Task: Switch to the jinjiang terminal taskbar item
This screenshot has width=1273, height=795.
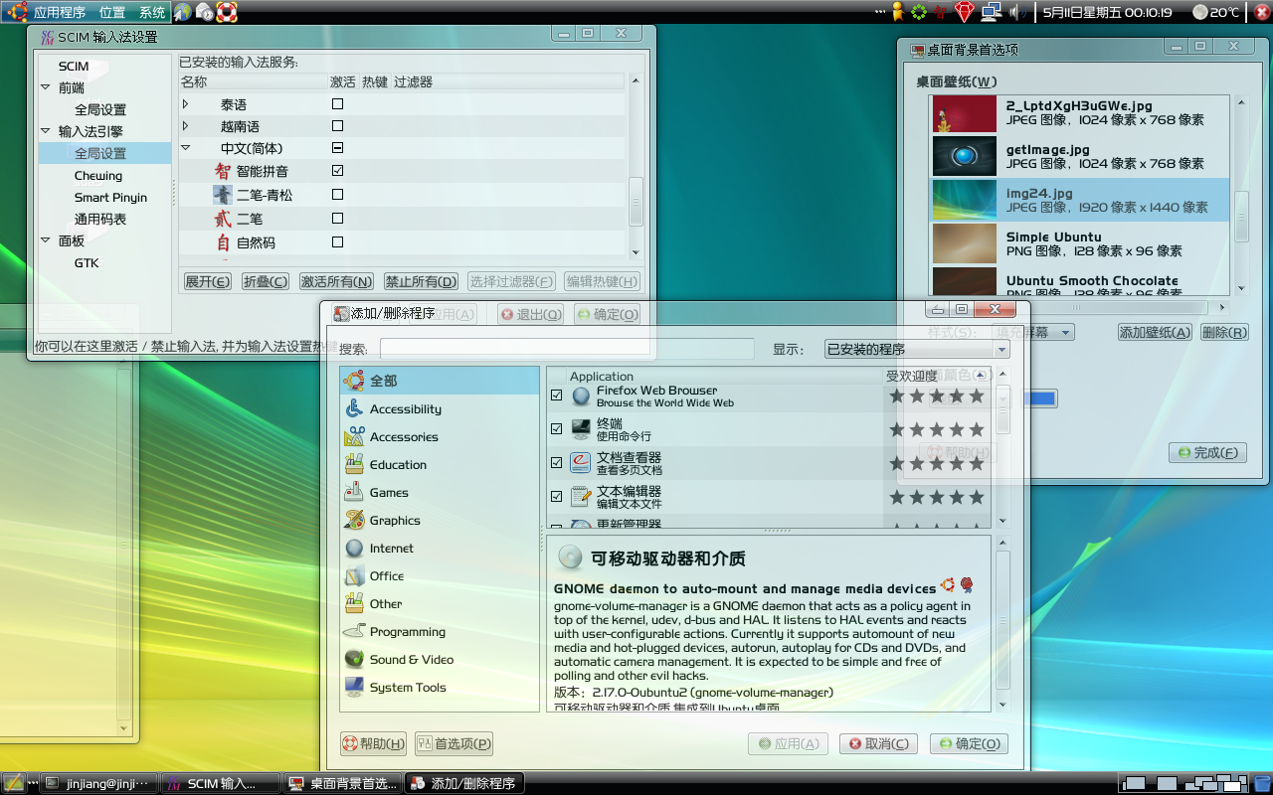Action: (x=99, y=783)
